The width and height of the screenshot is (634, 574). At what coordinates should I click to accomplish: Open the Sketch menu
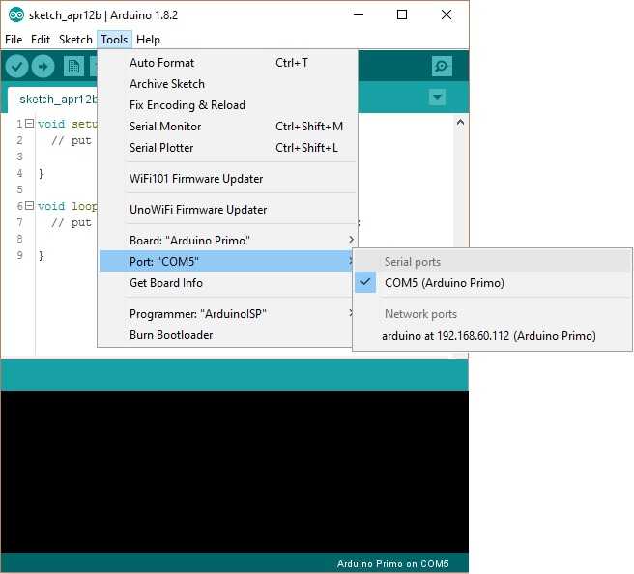click(75, 40)
